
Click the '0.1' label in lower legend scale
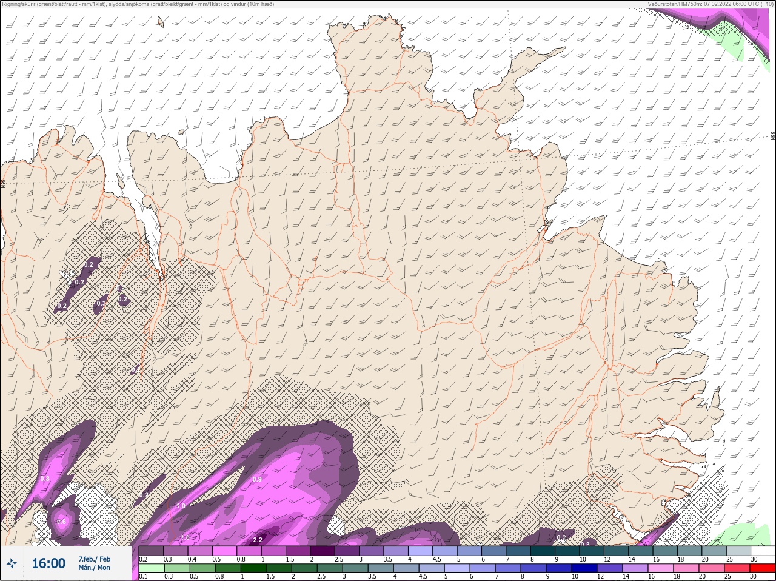(x=143, y=576)
